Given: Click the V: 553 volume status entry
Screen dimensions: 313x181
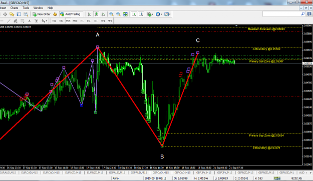Looking at the screenshot, I should tap(259, 178).
